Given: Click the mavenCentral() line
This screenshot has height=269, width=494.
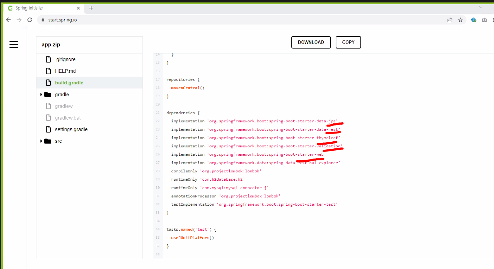Looking at the screenshot, I should 188,88.
